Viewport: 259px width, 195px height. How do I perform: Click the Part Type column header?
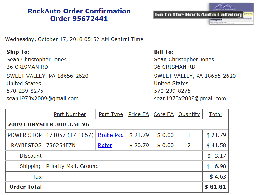111,114
